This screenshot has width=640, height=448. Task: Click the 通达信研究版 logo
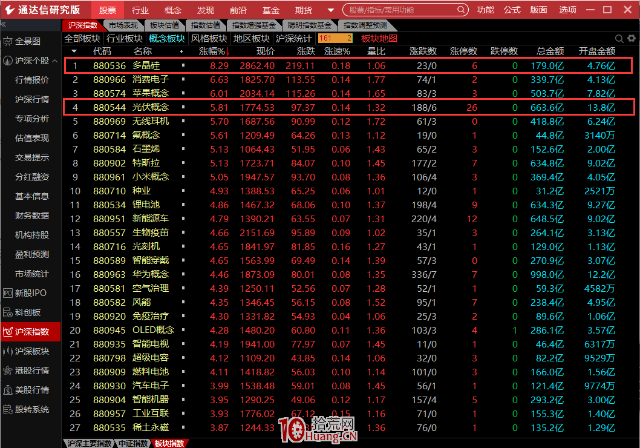pos(42,10)
